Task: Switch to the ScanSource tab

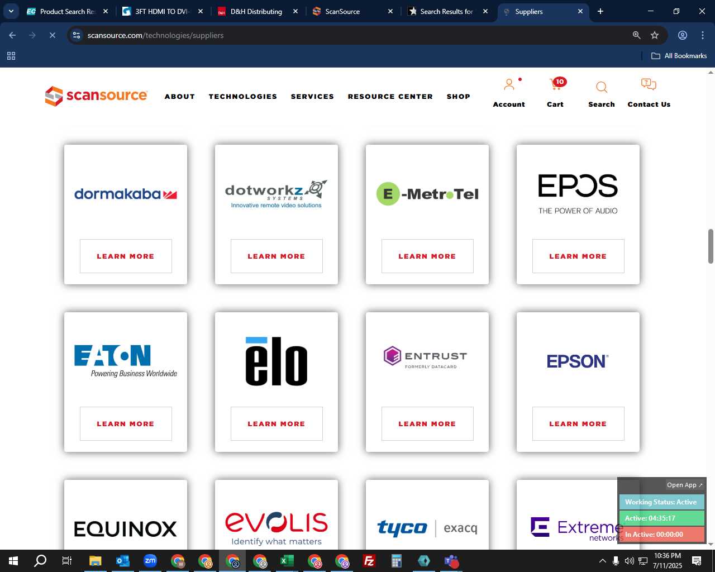Action: (352, 11)
